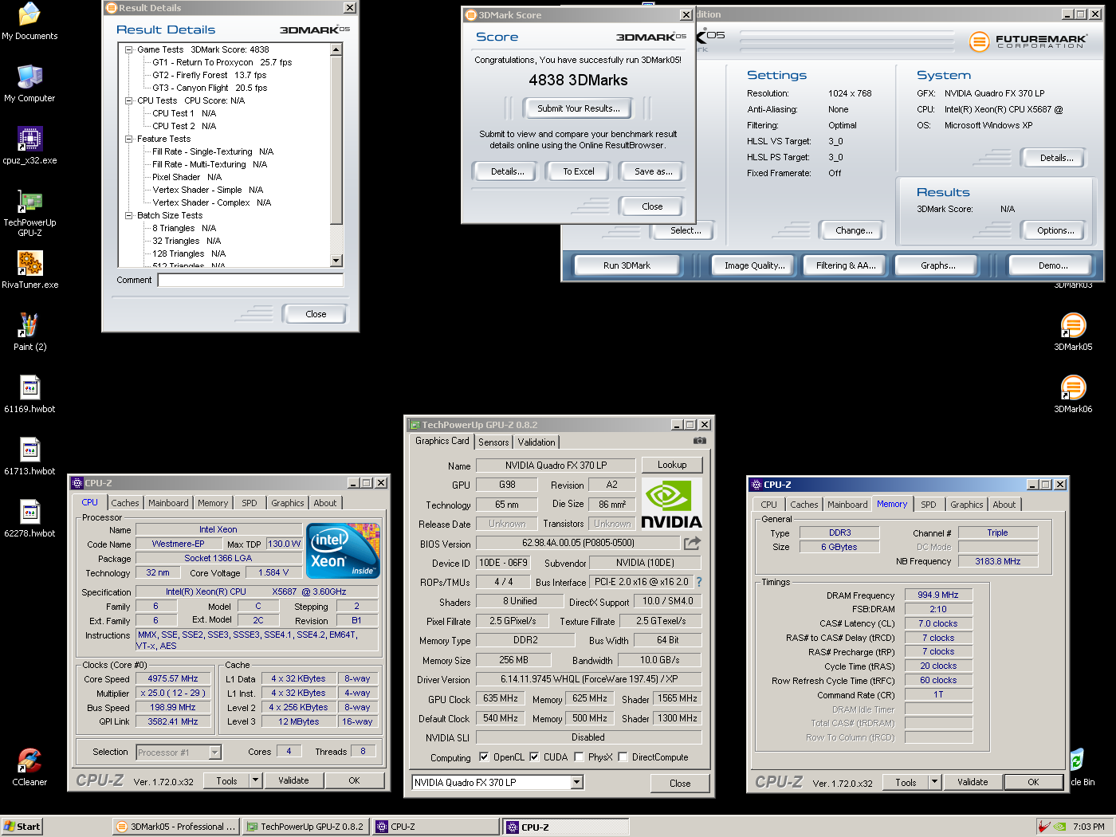Click To Excel button

coord(578,171)
